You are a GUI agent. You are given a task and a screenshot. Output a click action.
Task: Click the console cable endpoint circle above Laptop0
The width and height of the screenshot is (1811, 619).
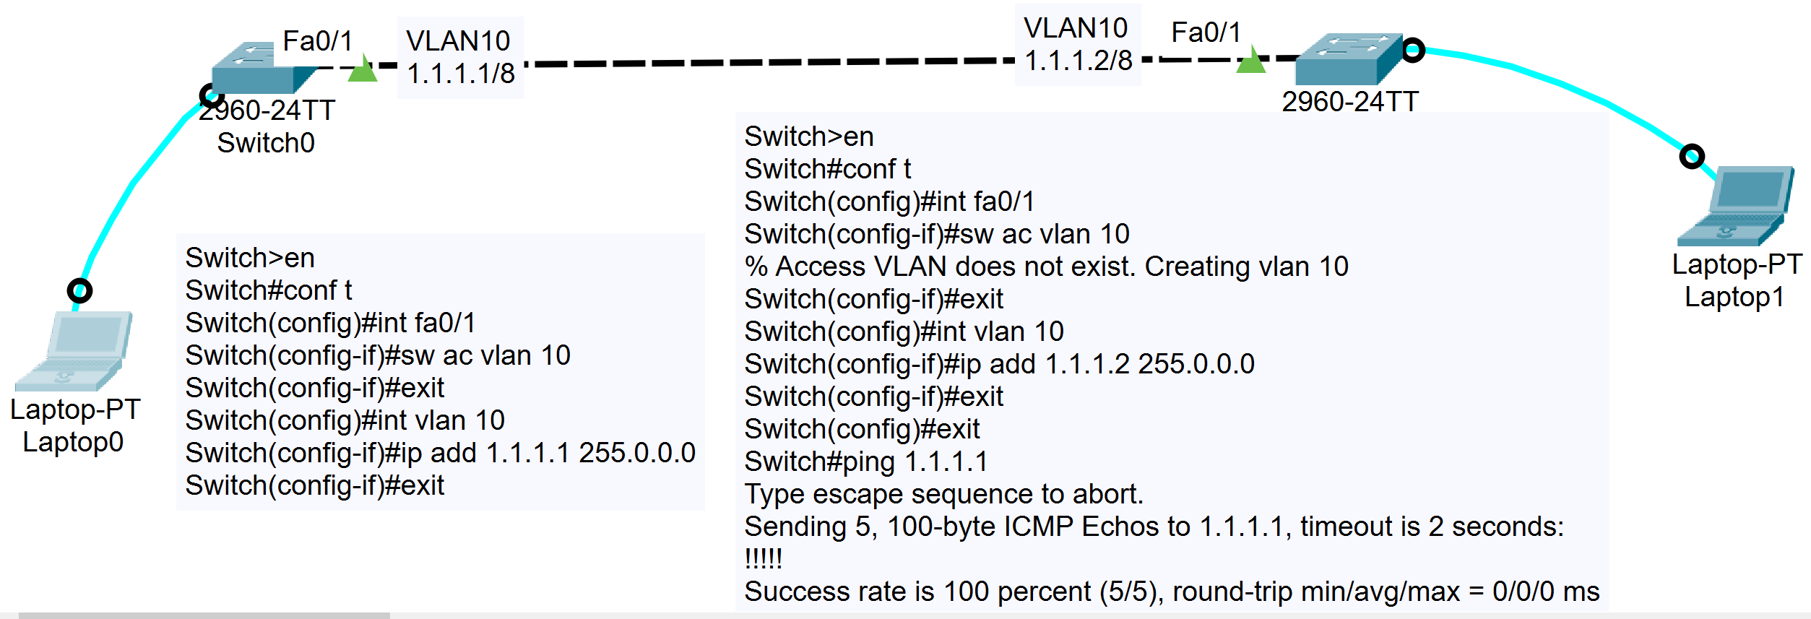pyautogui.click(x=79, y=290)
